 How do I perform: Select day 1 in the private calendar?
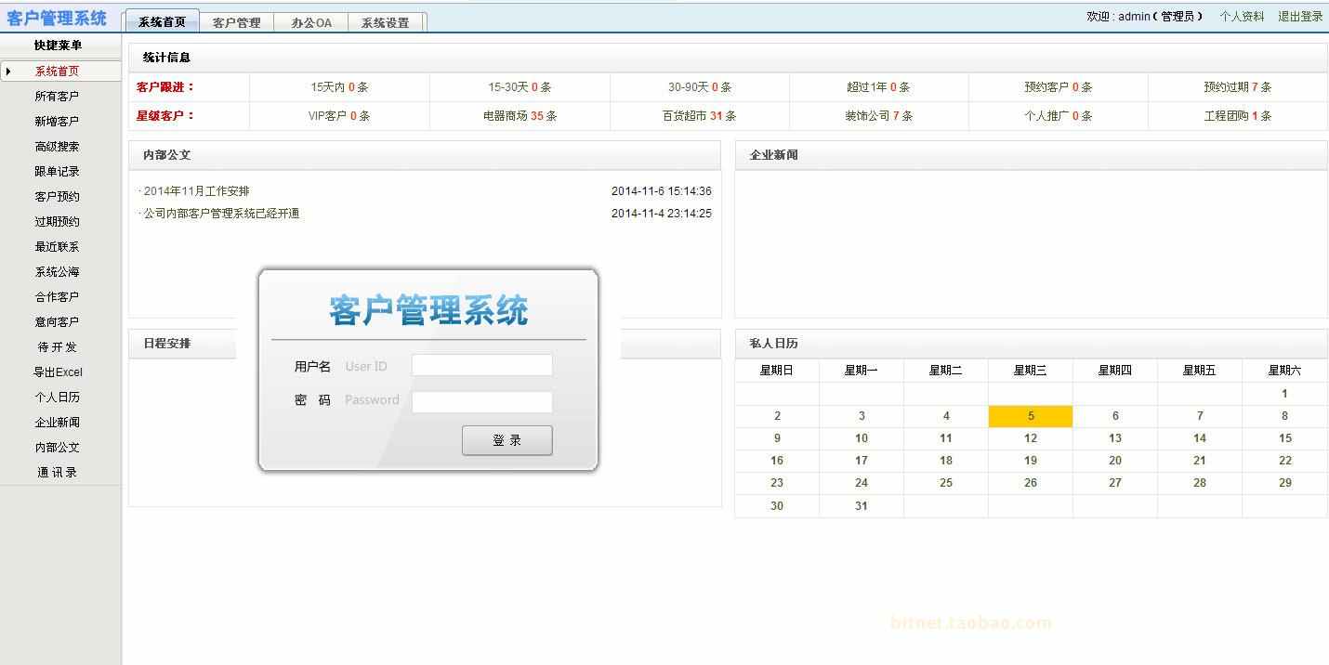click(1284, 394)
